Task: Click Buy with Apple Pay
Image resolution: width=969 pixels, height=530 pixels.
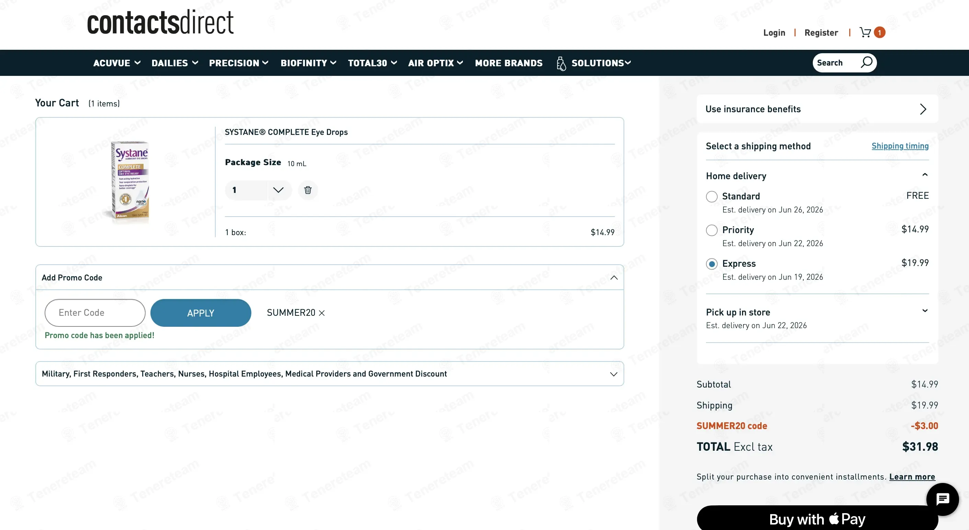Action: click(x=817, y=518)
